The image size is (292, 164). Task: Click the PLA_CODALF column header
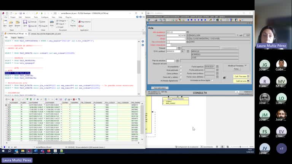(111, 102)
